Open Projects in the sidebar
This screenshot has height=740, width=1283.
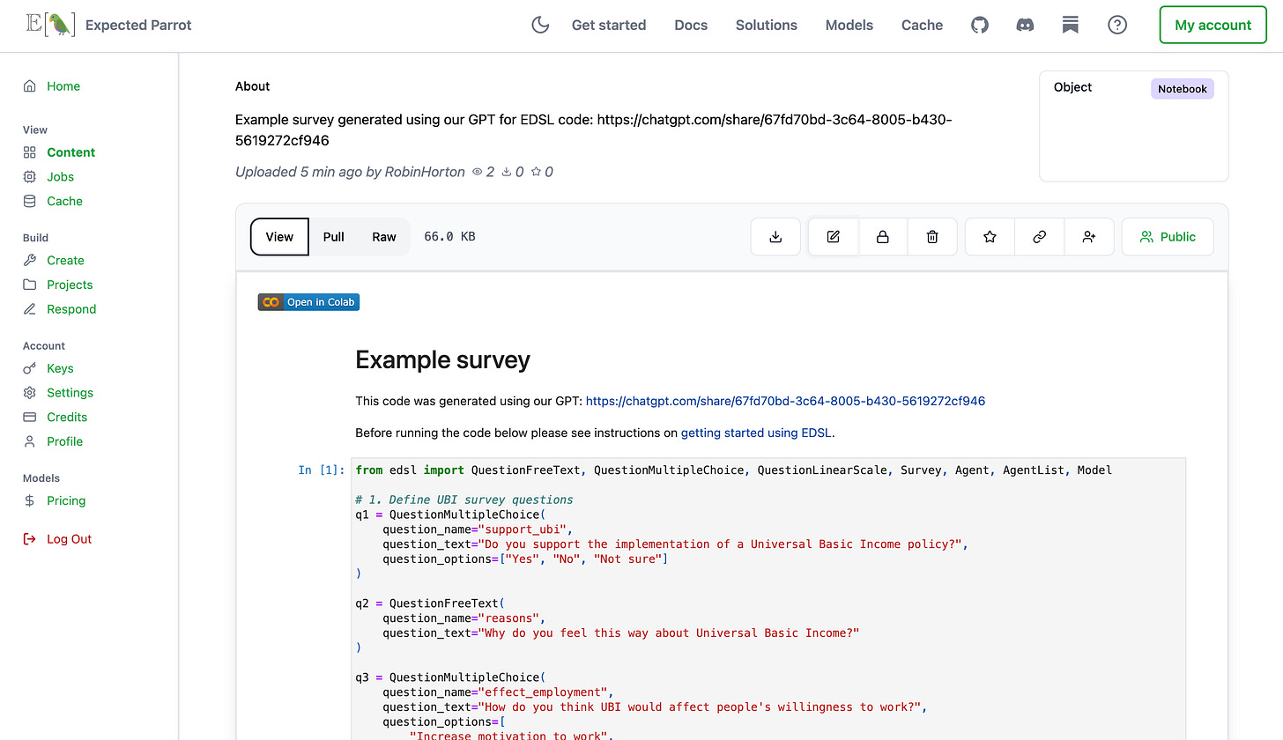[x=70, y=285]
